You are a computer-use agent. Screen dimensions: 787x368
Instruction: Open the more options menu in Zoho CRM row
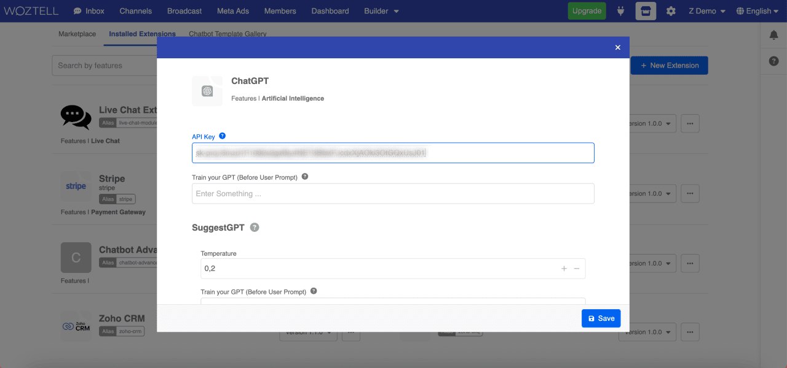[x=690, y=332]
